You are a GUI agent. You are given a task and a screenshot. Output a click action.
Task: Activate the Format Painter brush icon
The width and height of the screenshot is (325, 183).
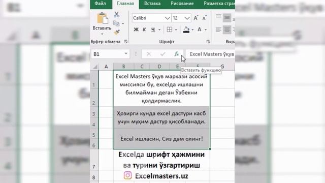point(116,32)
